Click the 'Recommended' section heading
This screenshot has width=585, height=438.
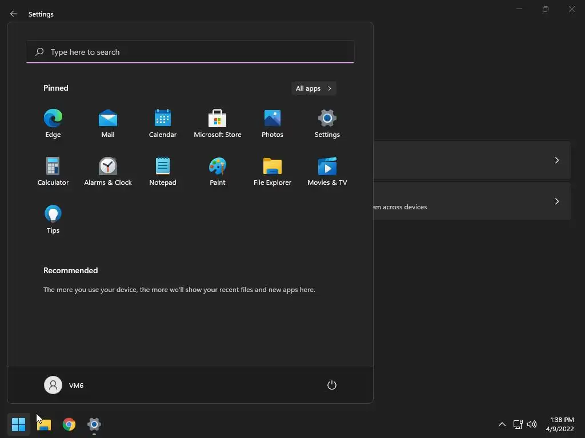coord(70,270)
